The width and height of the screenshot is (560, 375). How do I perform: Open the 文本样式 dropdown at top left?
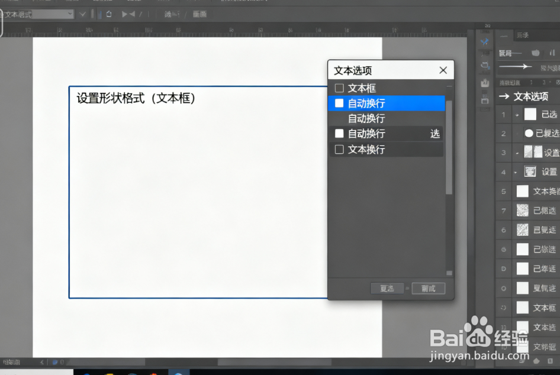[38, 13]
